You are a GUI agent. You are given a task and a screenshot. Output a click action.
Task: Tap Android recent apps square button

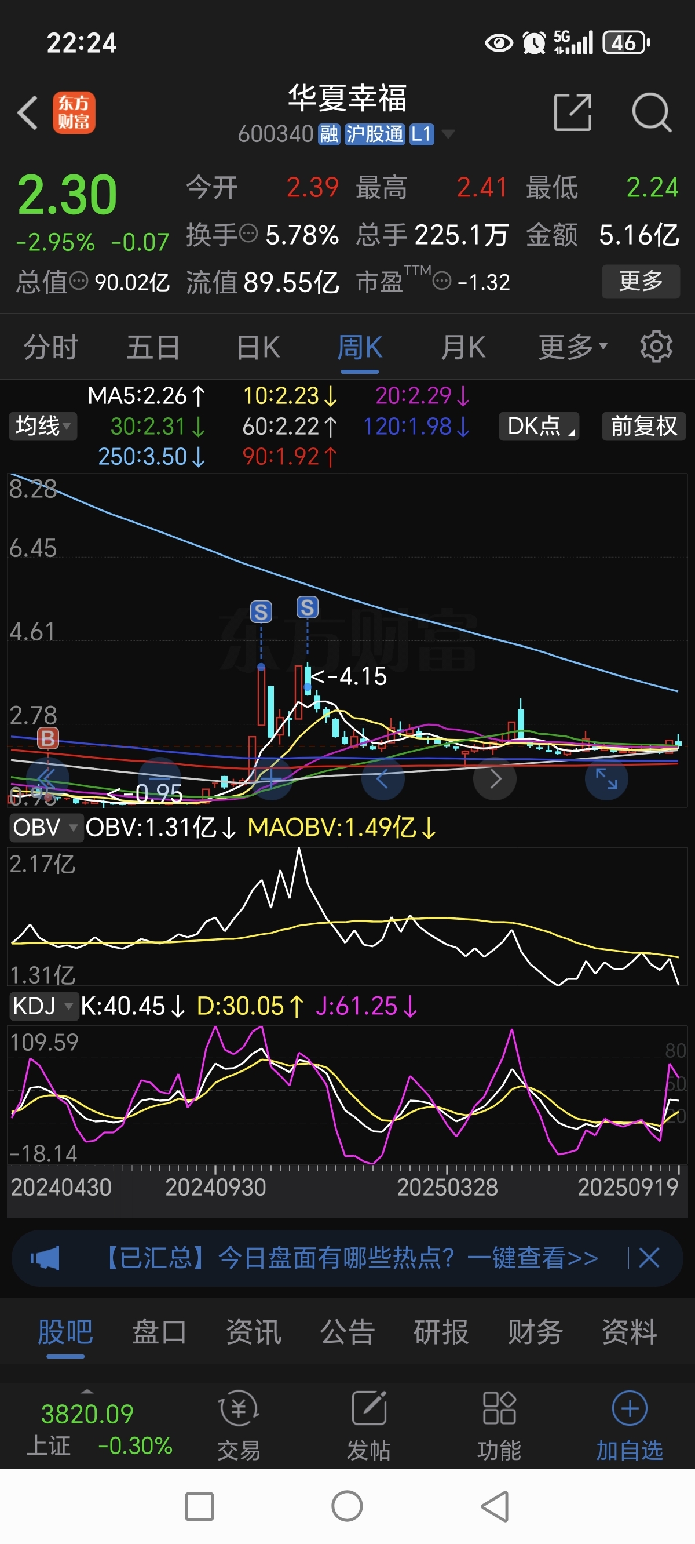click(x=199, y=1507)
